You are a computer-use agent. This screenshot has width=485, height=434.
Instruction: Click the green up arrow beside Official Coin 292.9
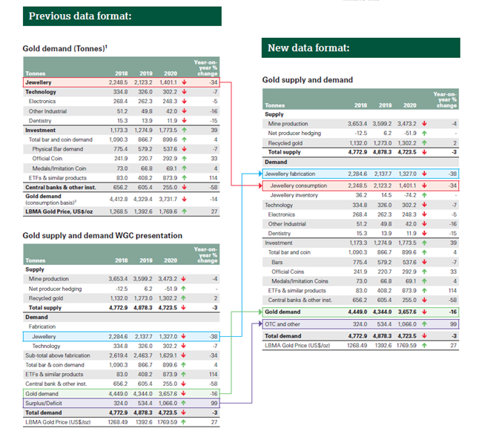click(x=185, y=158)
